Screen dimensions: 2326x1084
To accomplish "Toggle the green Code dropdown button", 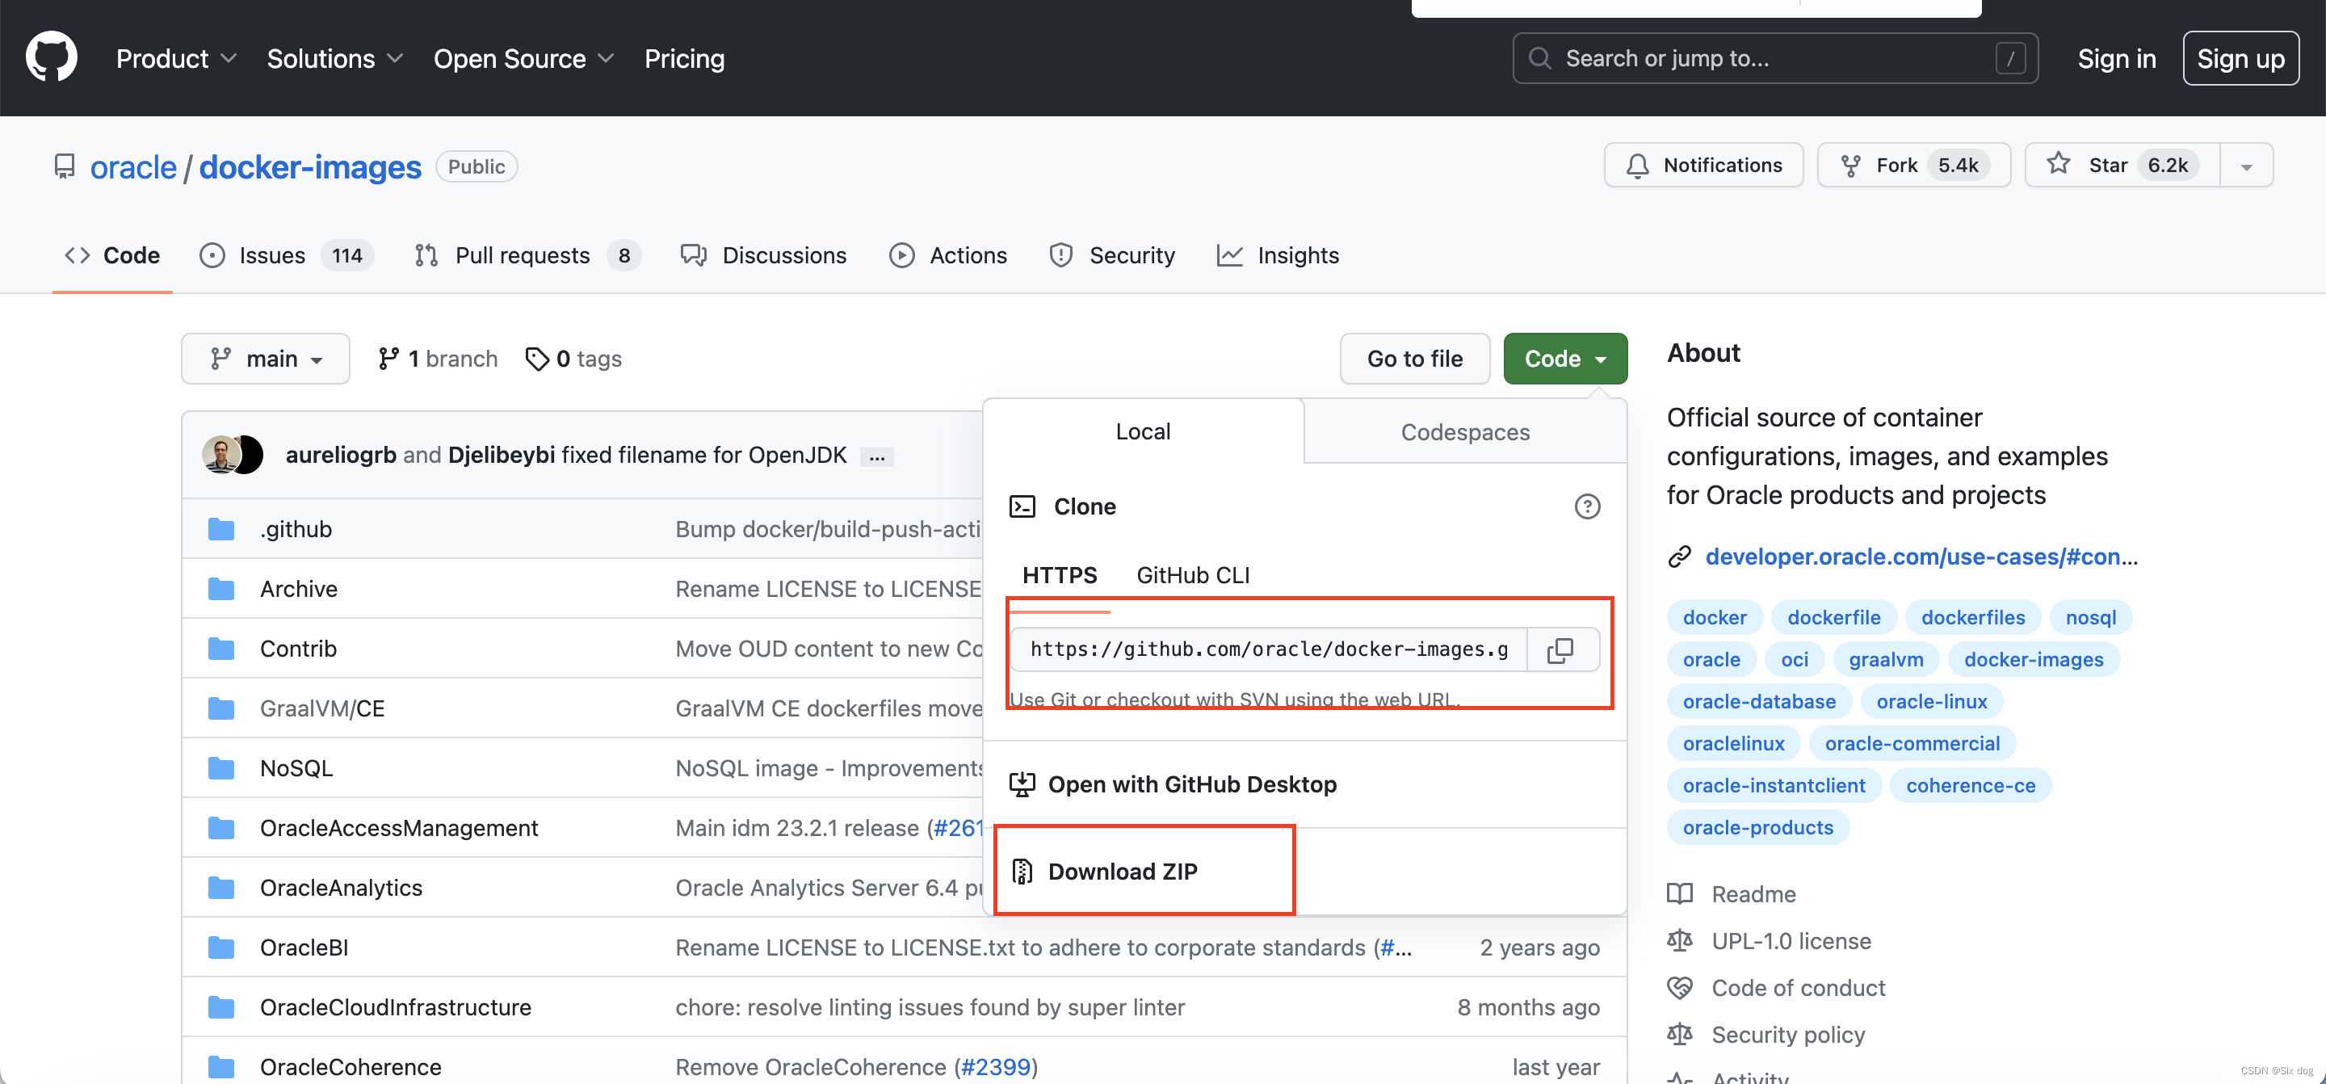I will (1565, 359).
